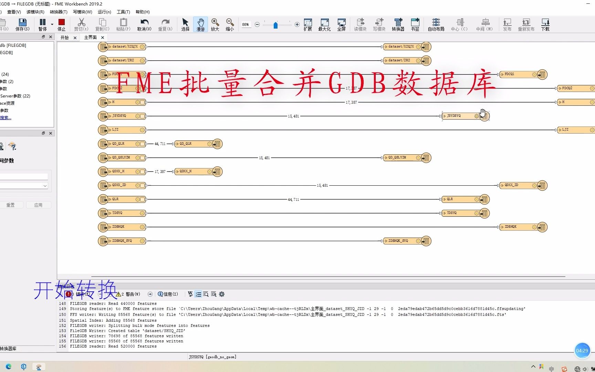
Task: Toggle the Information (信息) log filter
Action: [x=168, y=294]
